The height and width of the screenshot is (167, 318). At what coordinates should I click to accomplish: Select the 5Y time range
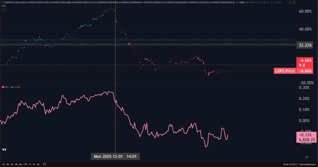(x=34, y=164)
